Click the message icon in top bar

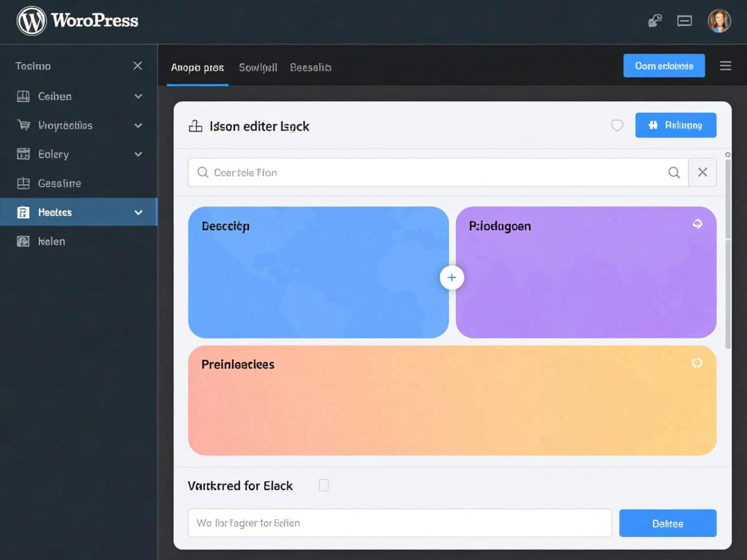point(684,21)
